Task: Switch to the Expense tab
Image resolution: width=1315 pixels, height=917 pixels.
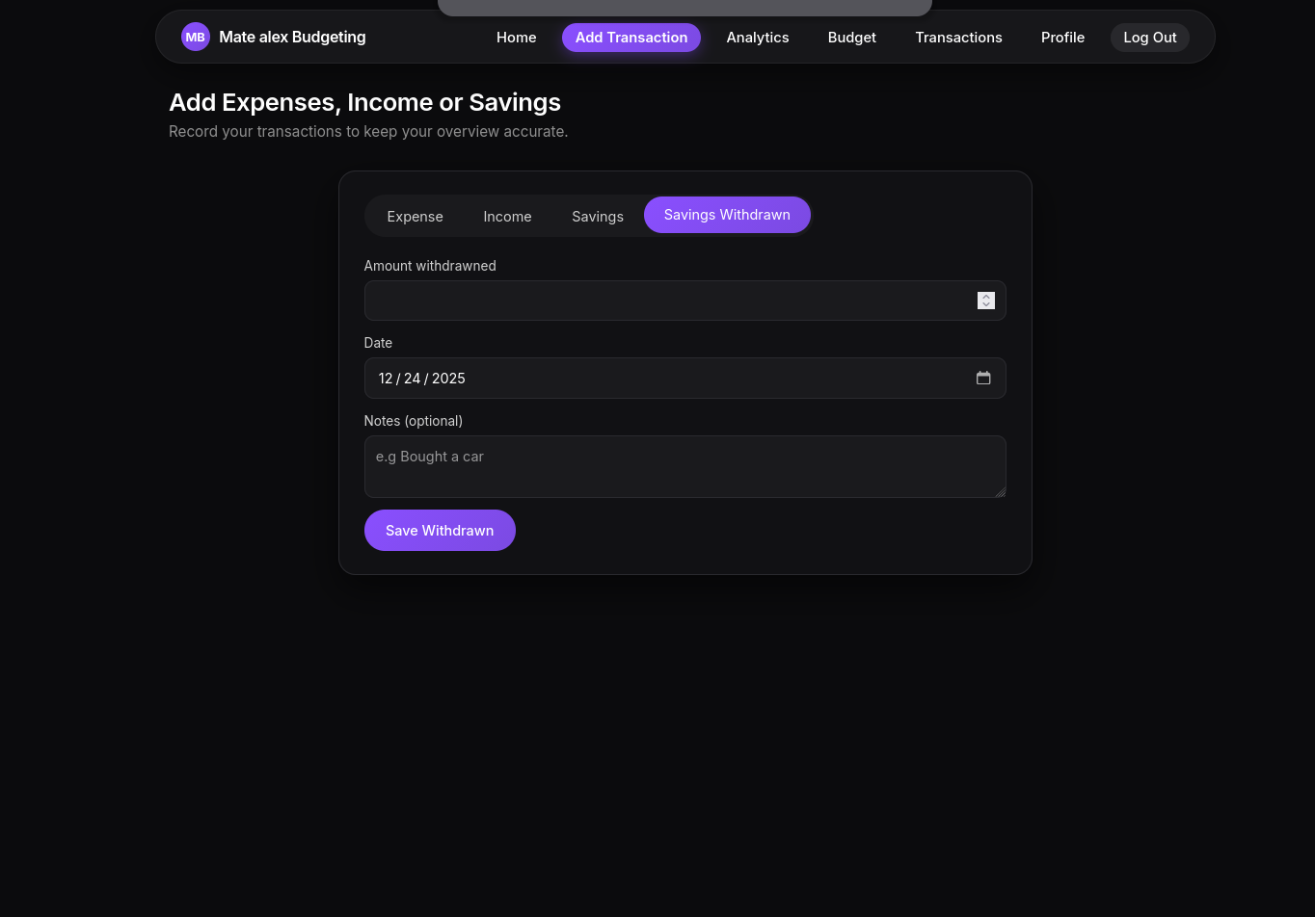Action: (x=415, y=216)
